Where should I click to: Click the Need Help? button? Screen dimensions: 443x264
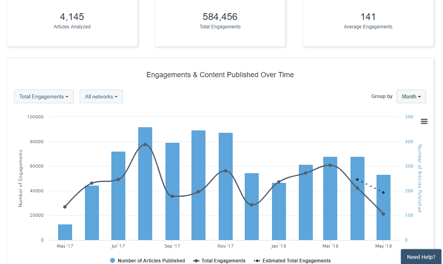click(421, 257)
